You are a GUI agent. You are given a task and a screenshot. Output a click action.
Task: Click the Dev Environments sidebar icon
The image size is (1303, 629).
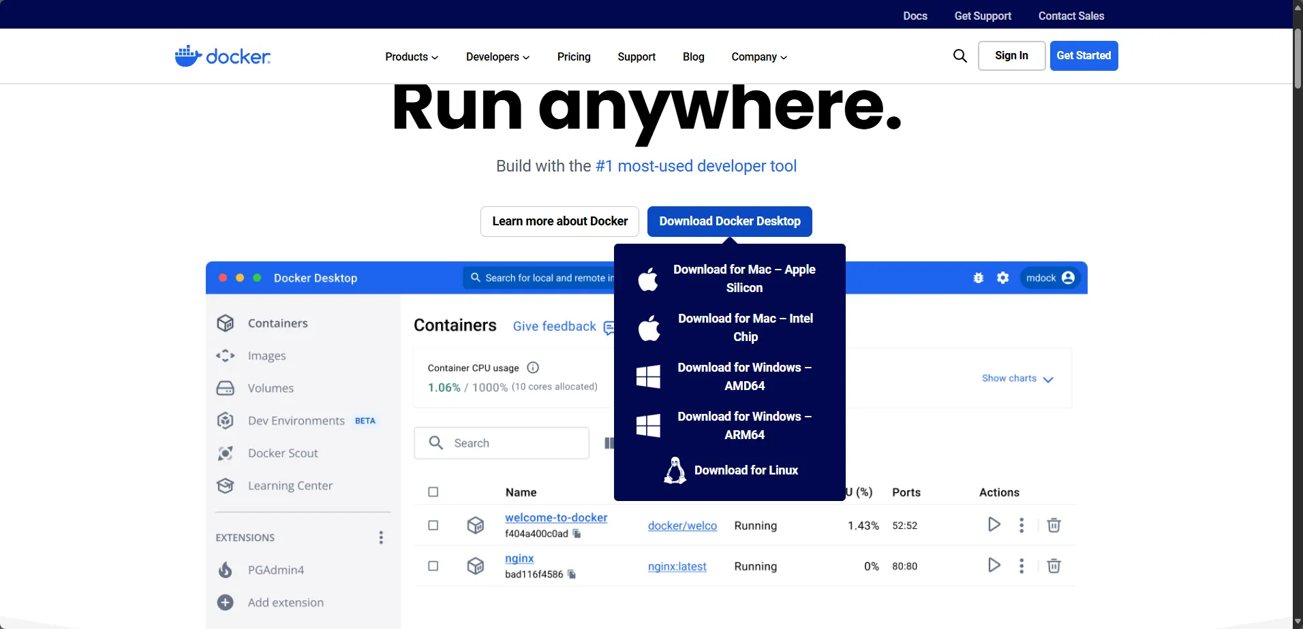[226, 421]
